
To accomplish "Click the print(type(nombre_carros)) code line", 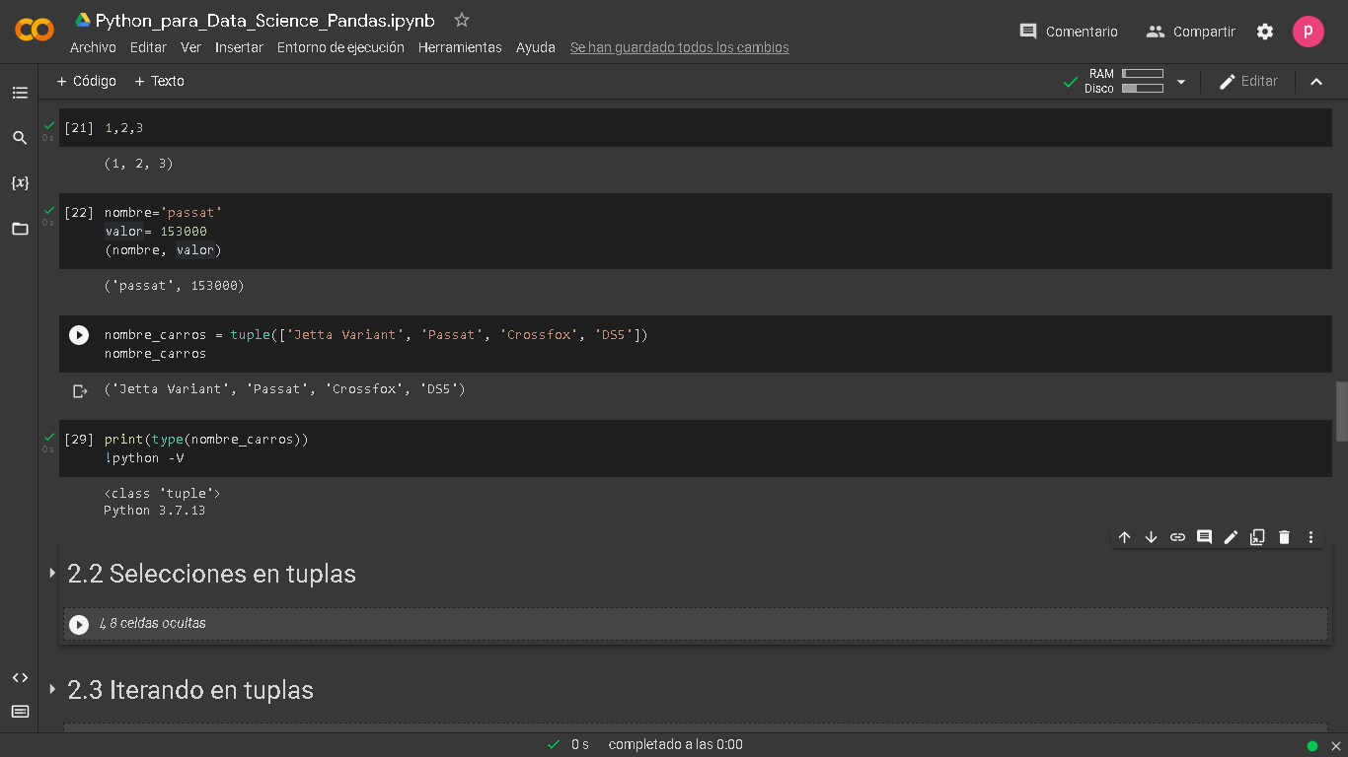I will coord(206,440).
